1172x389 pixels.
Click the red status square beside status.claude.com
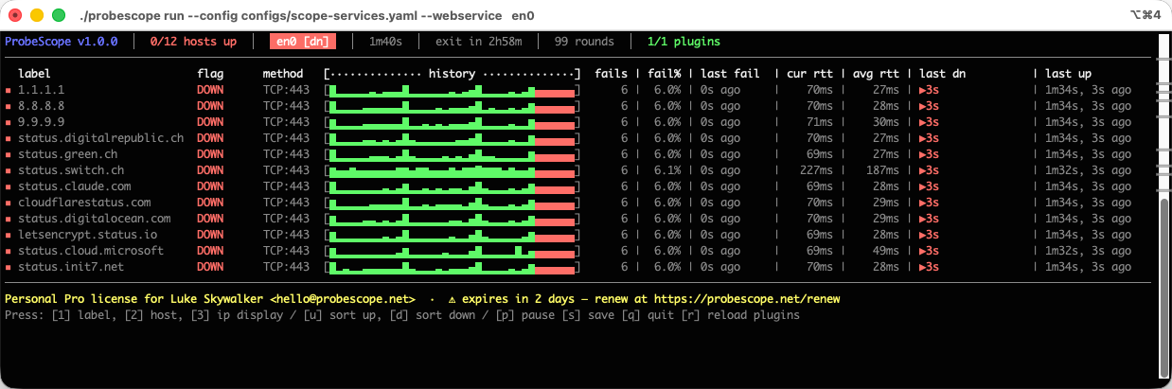[8, 186]
